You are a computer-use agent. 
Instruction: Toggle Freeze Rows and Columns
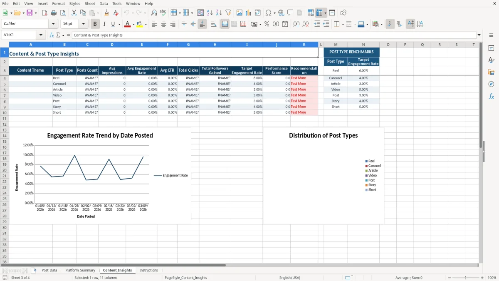[x=320, y=13]
